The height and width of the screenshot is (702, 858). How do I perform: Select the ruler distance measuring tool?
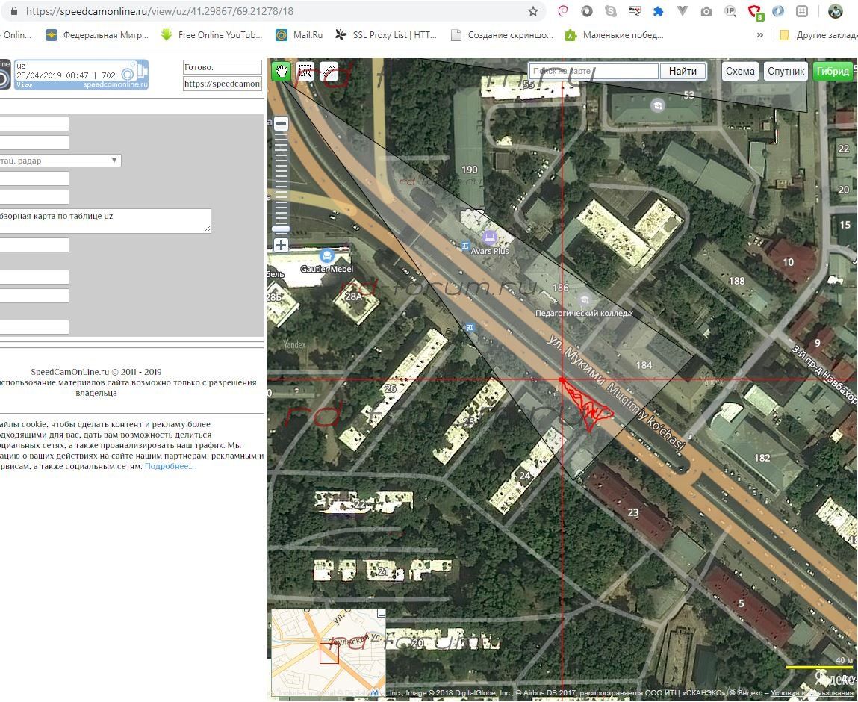(329, 71)
